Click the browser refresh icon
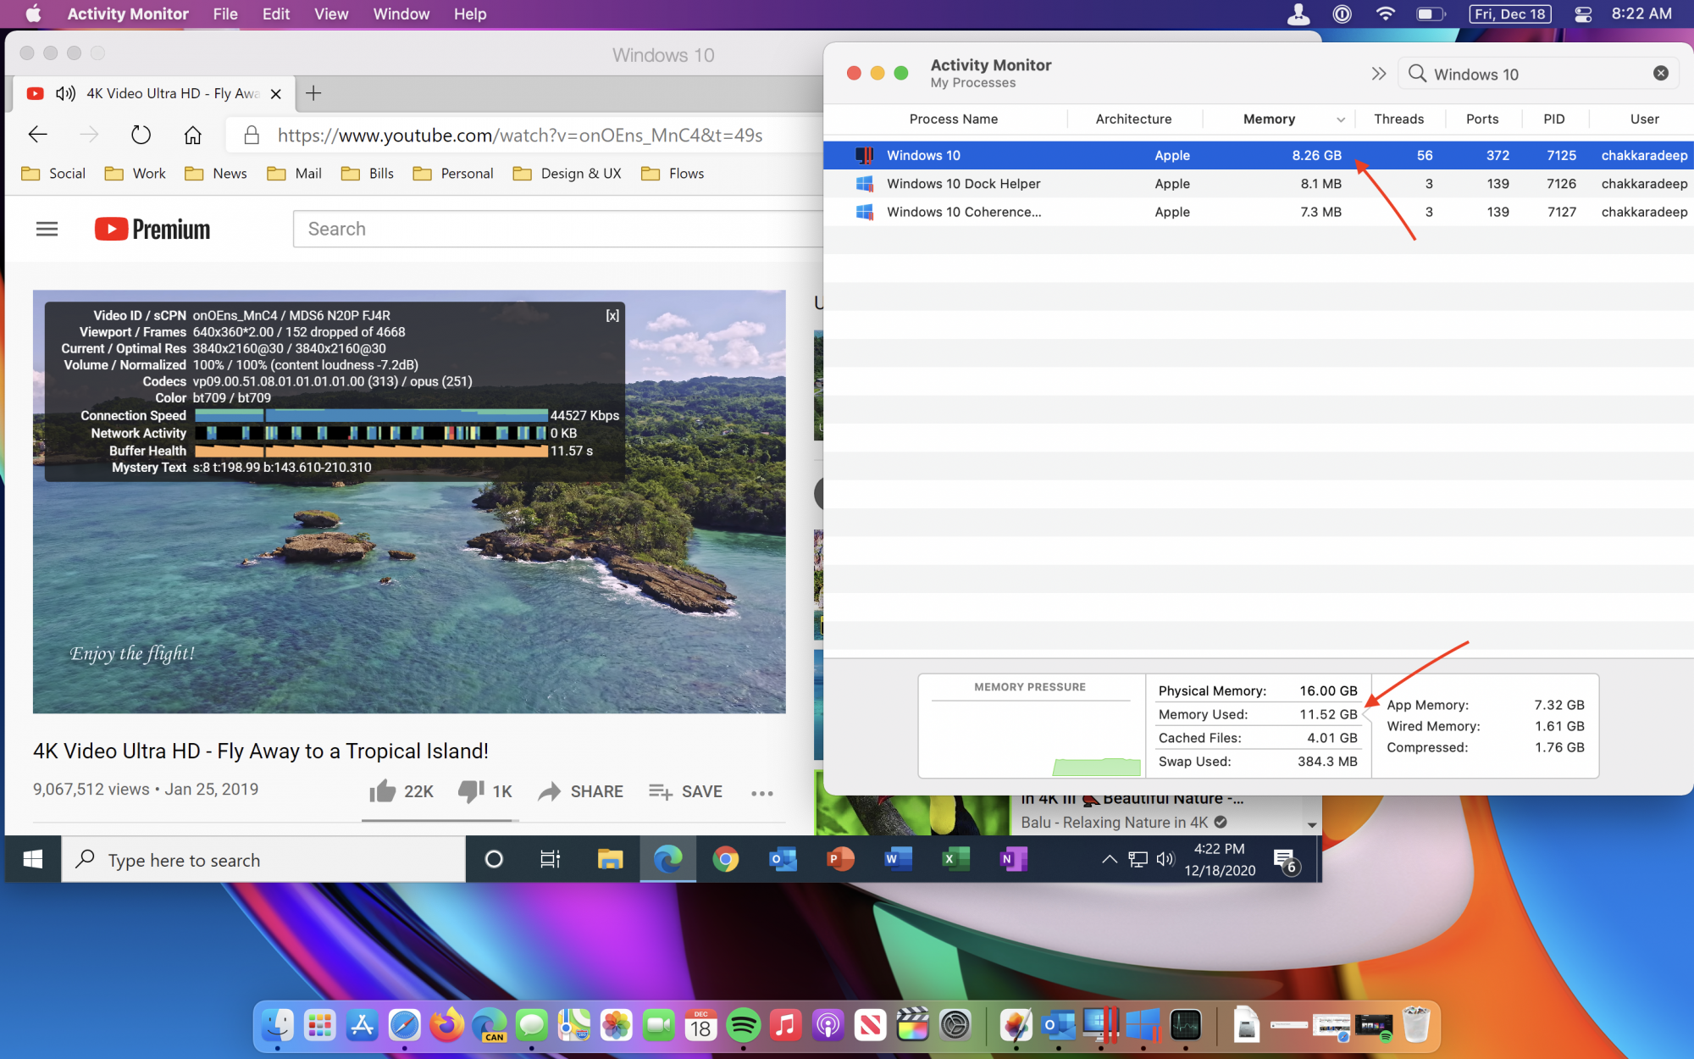Viewport: 1694px width, 1059px height. [141, 135]
